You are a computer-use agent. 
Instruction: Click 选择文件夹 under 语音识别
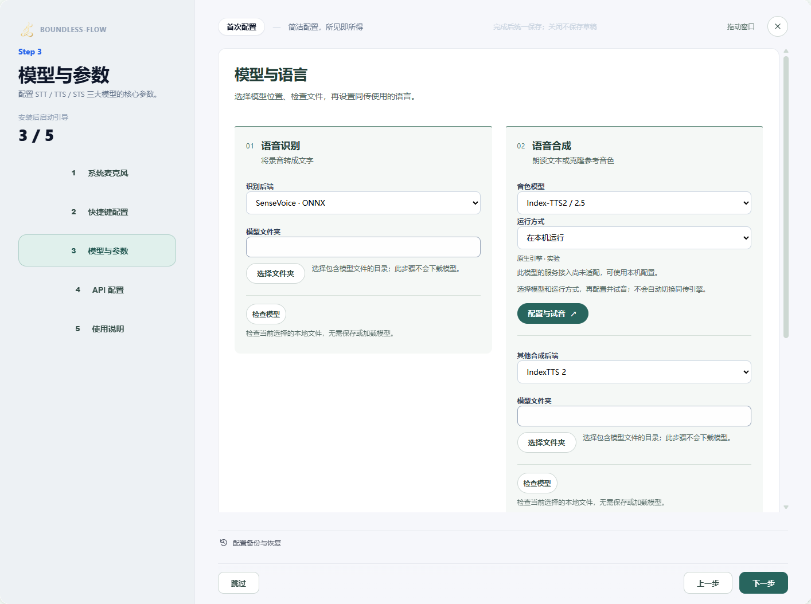tap(275, 273)
